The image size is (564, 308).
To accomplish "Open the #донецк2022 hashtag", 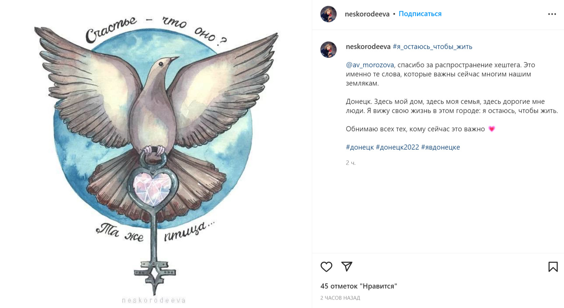I will [397, 147].
